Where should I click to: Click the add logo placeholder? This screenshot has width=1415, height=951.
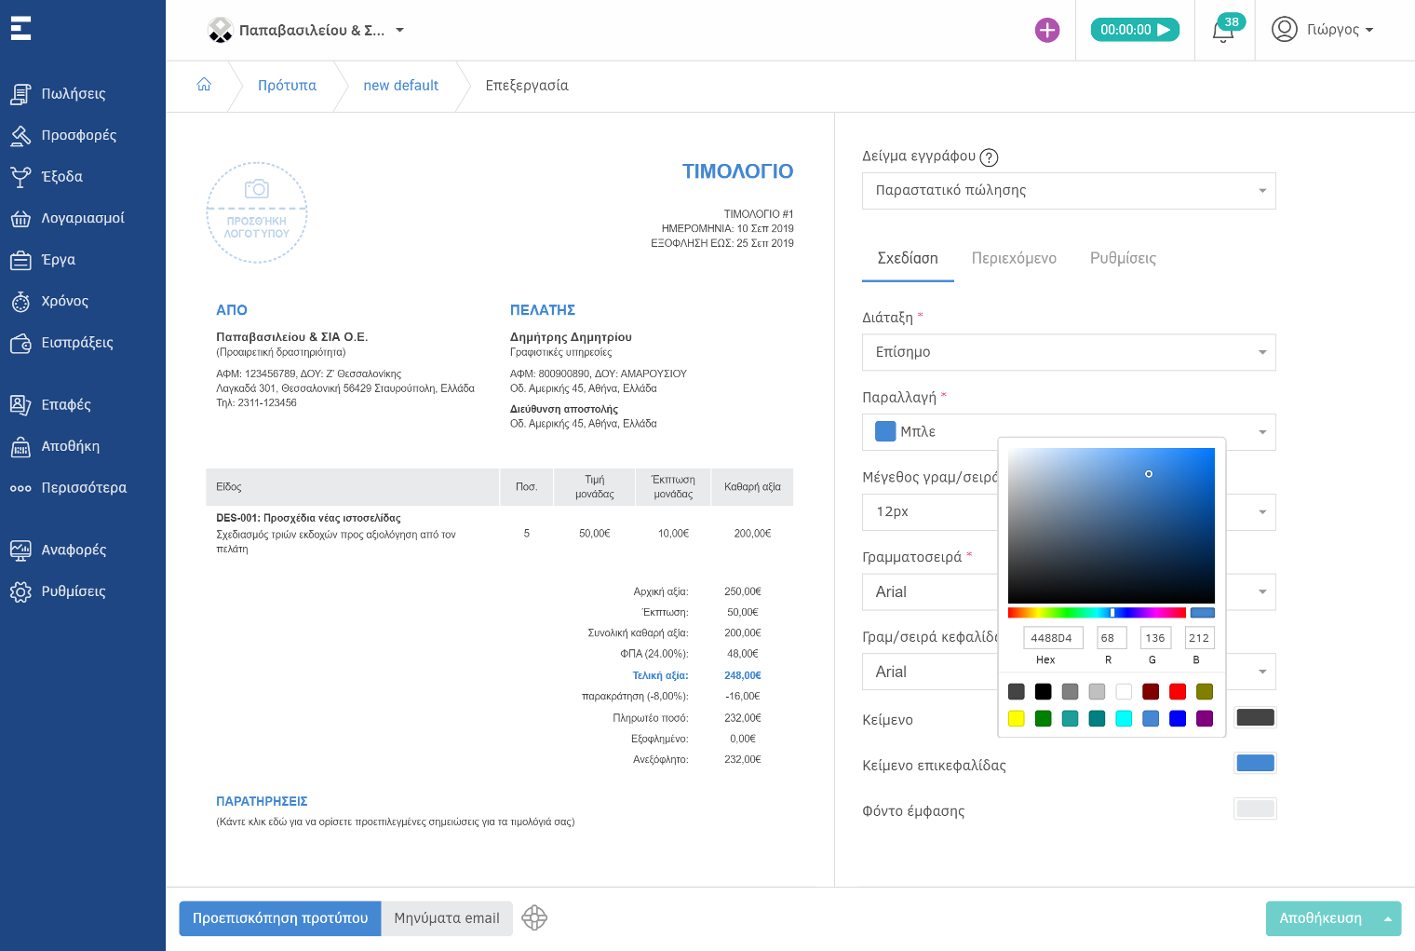pos(257,212)
